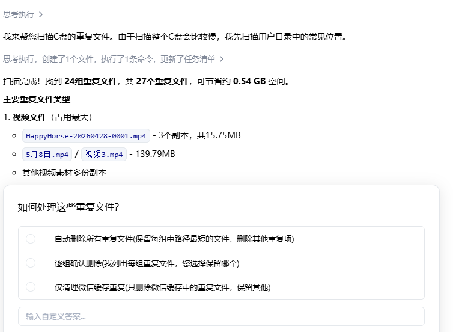The width and height of the screenshot is (453, 332).
Task: Click the 如何处理这些重复文件? question heading
Action: [68, 207]
